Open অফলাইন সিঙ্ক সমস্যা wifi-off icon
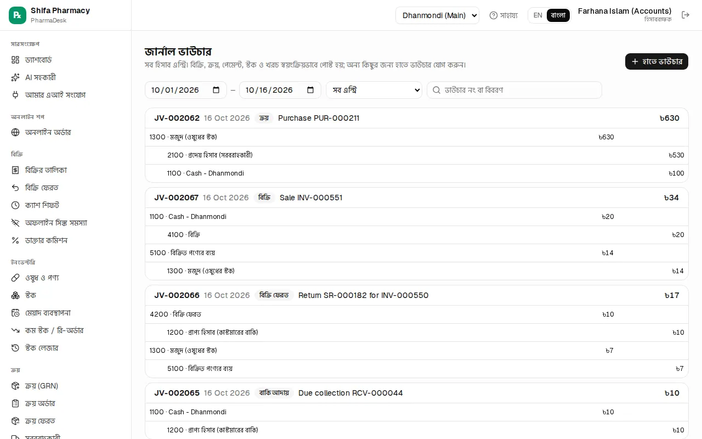The height and width of the screenshot is (439, 702). point(15,223)
